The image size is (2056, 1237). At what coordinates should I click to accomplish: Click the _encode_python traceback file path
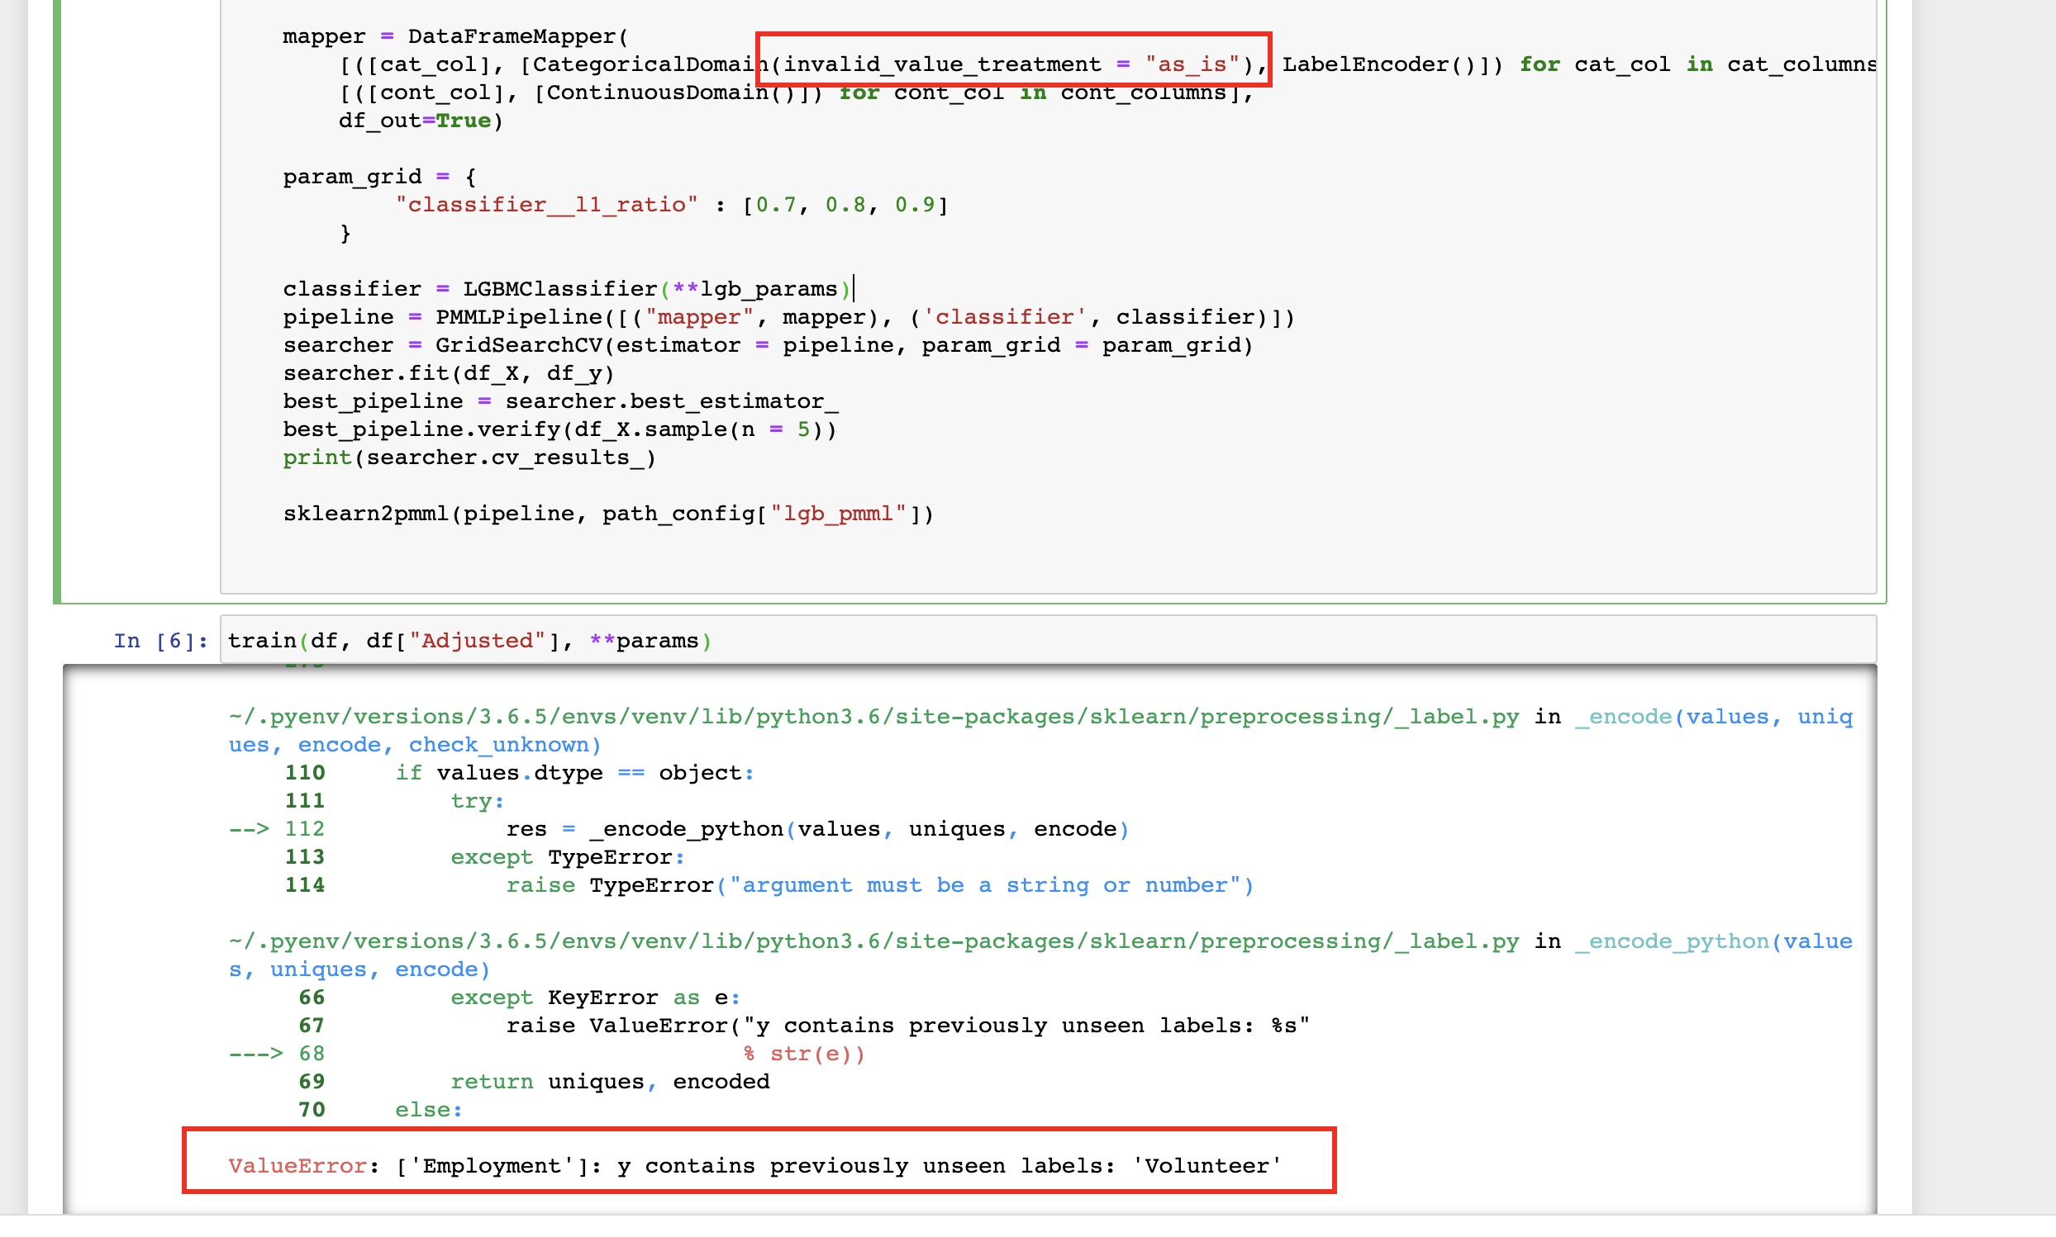[x=873, y=942]
